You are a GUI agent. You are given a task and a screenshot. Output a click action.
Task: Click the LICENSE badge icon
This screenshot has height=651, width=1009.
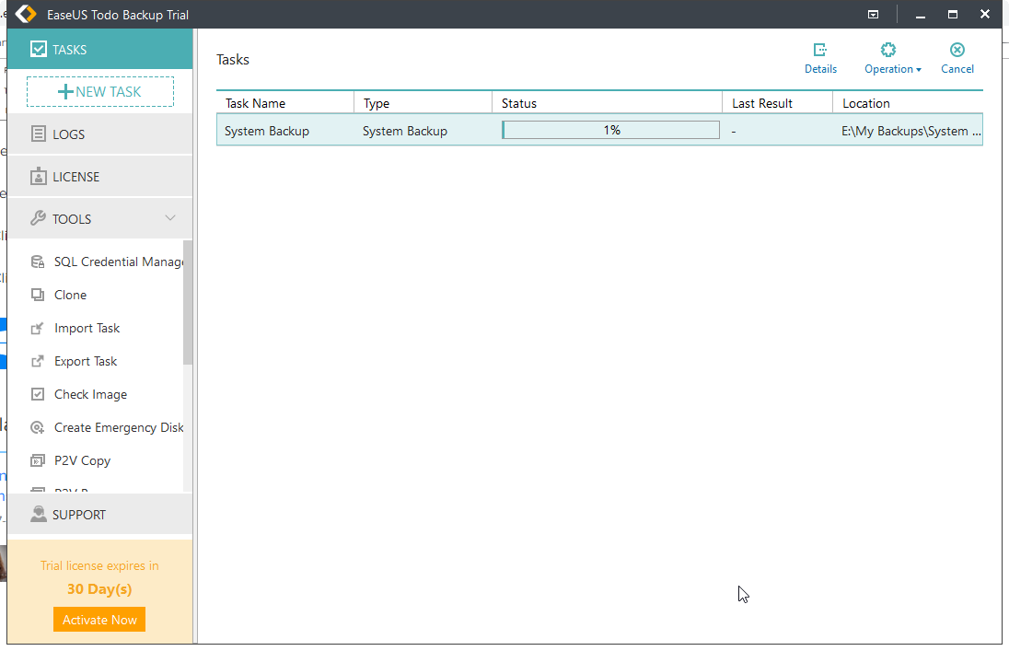click(x=39, y=177)
